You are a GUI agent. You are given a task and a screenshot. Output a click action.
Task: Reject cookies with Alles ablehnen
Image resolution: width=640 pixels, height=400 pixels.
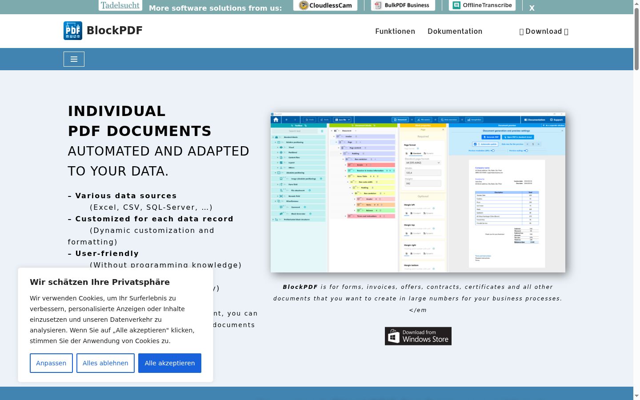point(105,363)
